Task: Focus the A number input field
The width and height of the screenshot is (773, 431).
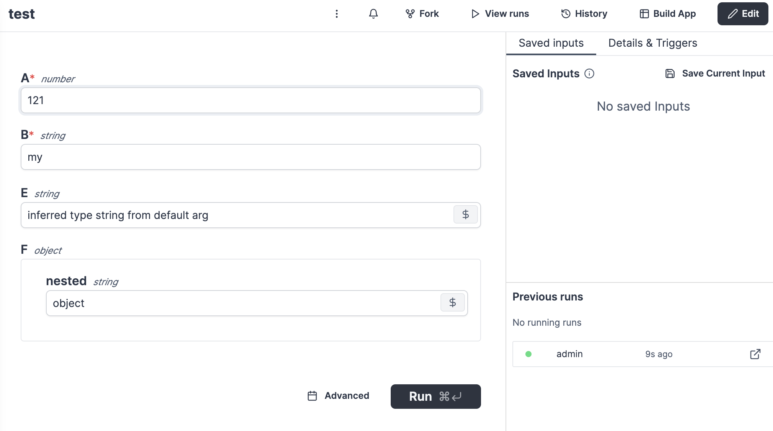Action: pyautogui.click(x=251, y=100)
